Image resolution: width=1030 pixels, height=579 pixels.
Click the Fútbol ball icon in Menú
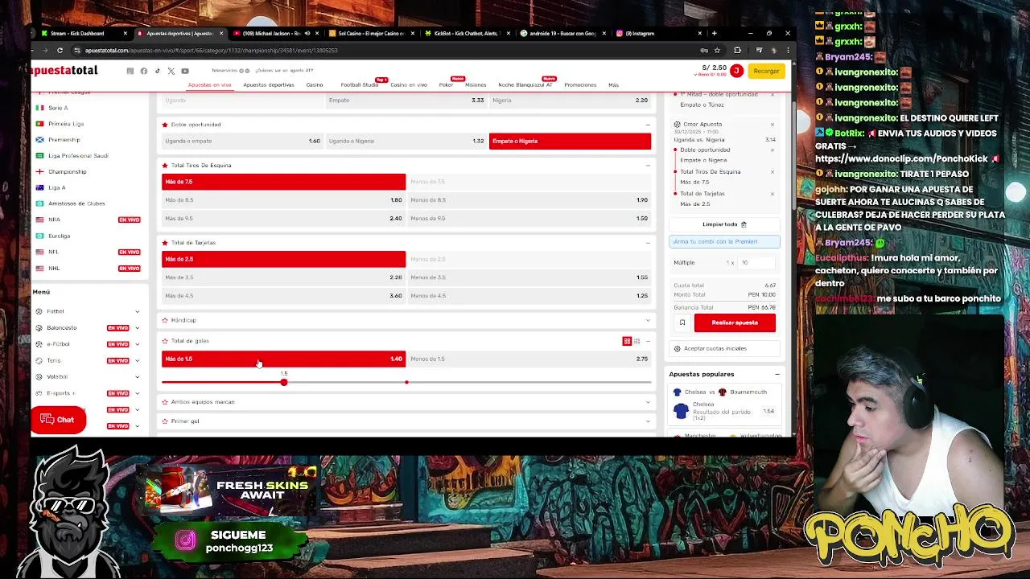39,311
